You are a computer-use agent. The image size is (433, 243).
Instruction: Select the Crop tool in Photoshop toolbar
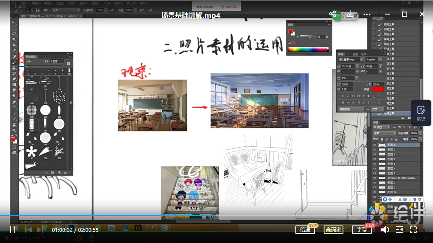coord(14,45)
